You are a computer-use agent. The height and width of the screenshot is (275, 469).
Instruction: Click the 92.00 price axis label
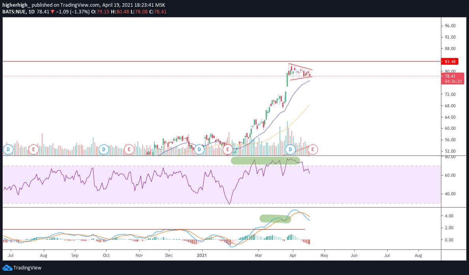pos(450,37)
